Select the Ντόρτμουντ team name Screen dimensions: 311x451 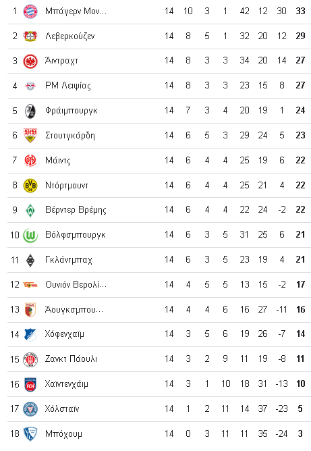click(x=66, y=185)
